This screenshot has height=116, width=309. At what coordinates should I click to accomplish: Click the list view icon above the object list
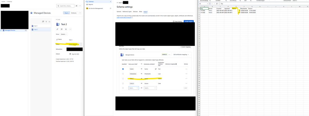(49, 22)
